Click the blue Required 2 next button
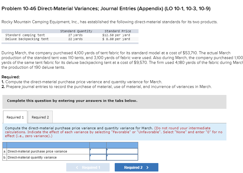 pyautogui.click(x=136, y=167)
